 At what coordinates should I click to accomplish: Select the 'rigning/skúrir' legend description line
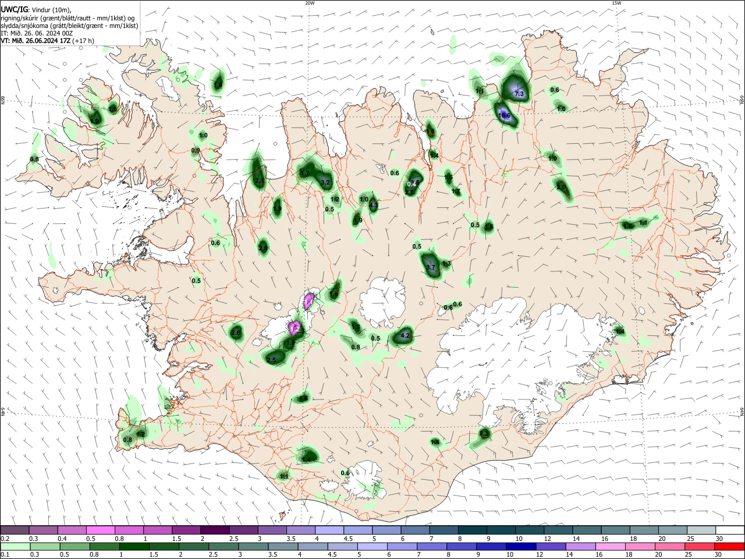(x=68, y=18)
